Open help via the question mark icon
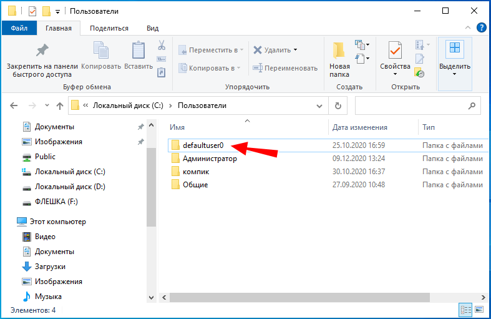The image size is (491, 319). click(481, 27)
